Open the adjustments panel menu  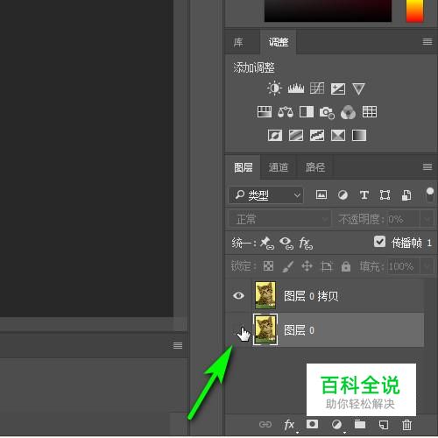(x=427, y=42)
